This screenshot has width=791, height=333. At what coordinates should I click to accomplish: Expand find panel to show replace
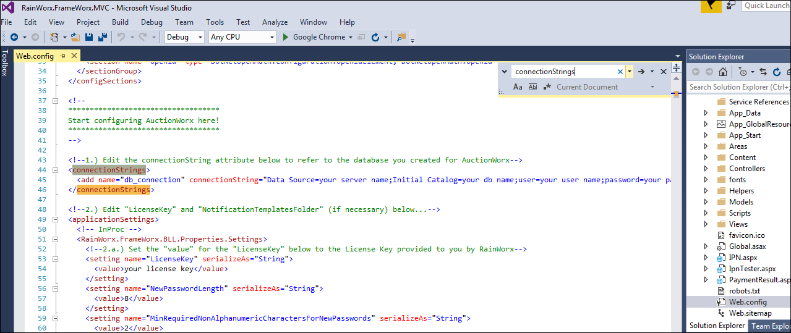[x=504, y=72]
